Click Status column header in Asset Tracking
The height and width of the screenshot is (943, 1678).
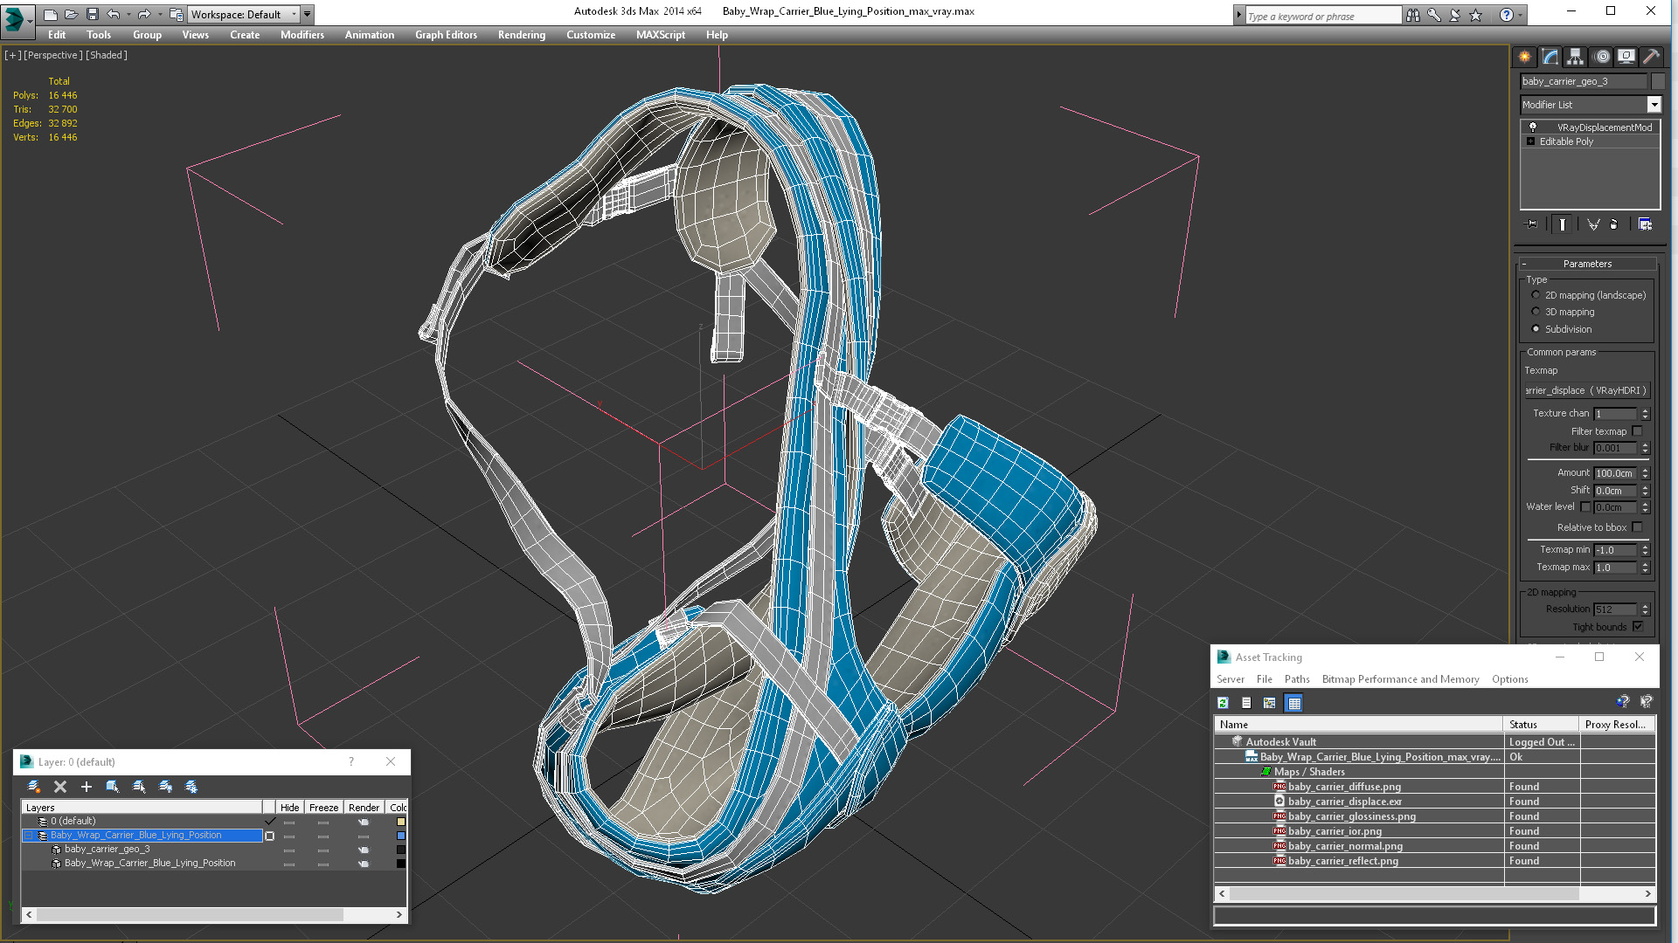1541,725
